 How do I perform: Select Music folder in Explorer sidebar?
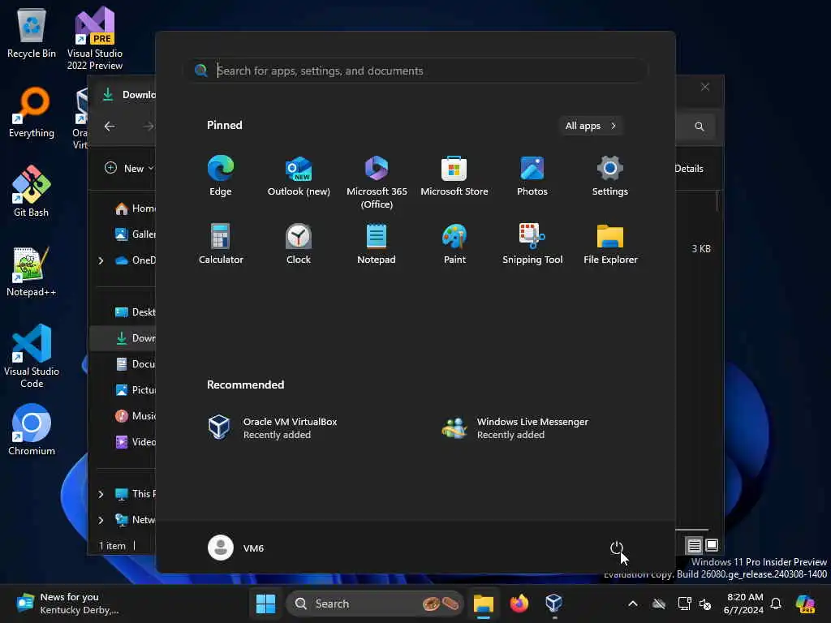pos(136,416)
